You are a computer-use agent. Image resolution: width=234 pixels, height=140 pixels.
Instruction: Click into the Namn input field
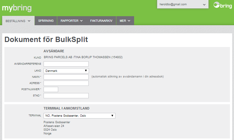click(x=66, y=77)
